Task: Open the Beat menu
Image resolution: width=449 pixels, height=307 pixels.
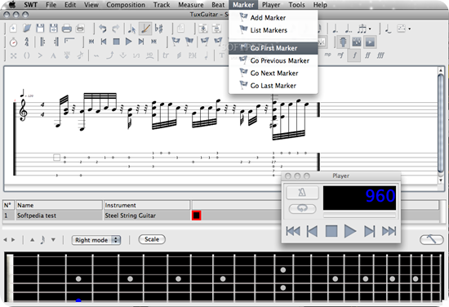Action: 218,5
